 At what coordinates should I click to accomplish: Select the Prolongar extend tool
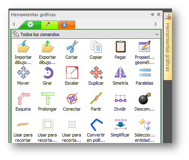48,98
